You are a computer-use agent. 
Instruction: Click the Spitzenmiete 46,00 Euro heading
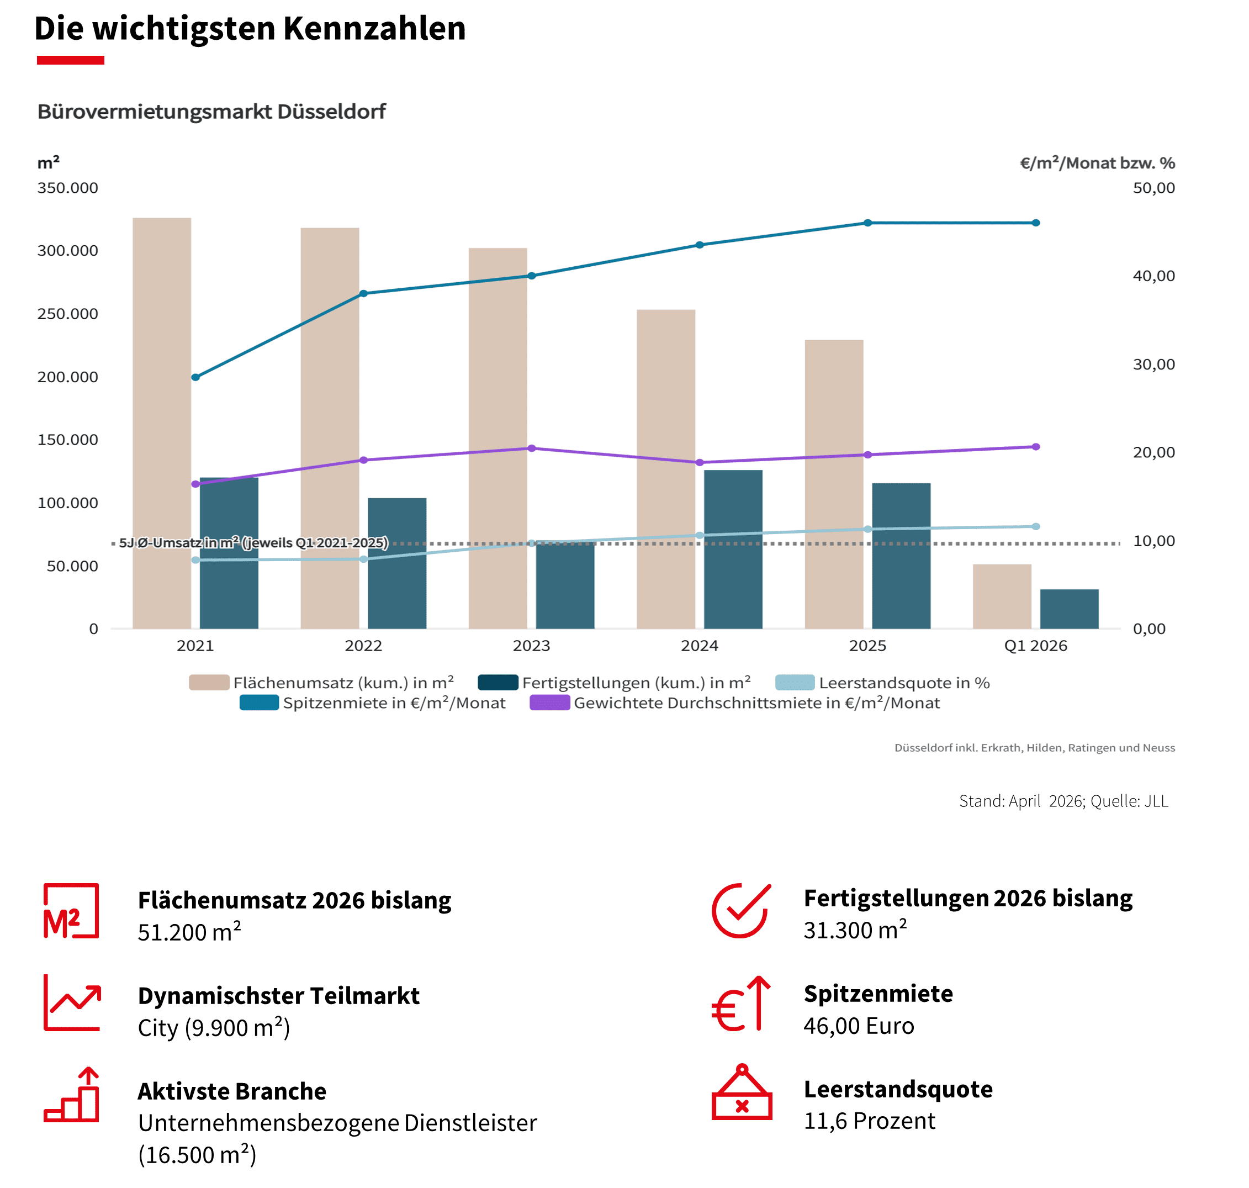tap(878, 994)
